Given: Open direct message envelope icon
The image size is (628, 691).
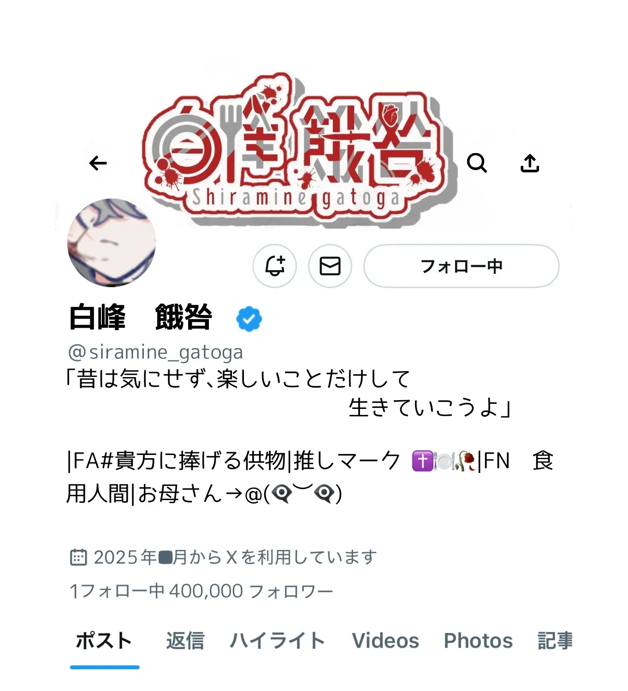Looking at the screenshot, I should point(330,266).
